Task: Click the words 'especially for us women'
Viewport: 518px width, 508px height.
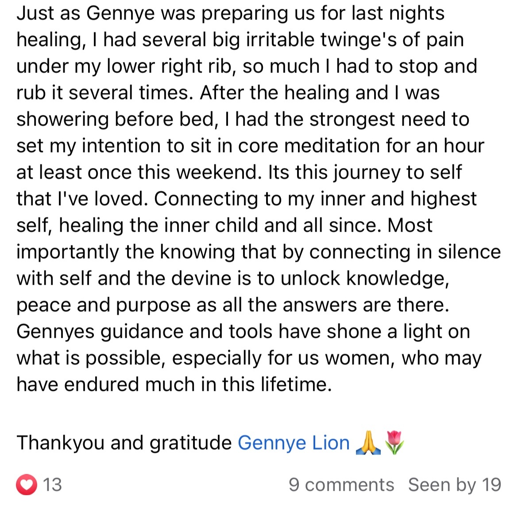Action: pyautogui.click(x=283, y=358)
